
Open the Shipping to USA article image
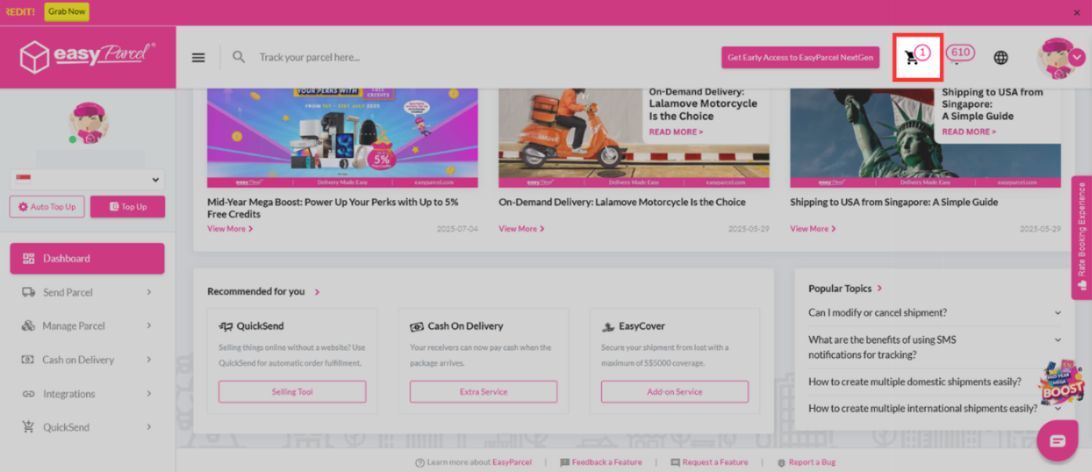tap(926, 137)
